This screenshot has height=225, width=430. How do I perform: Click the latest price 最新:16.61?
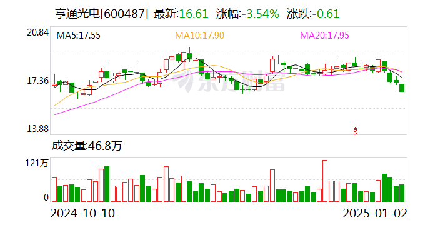[181, 14]
